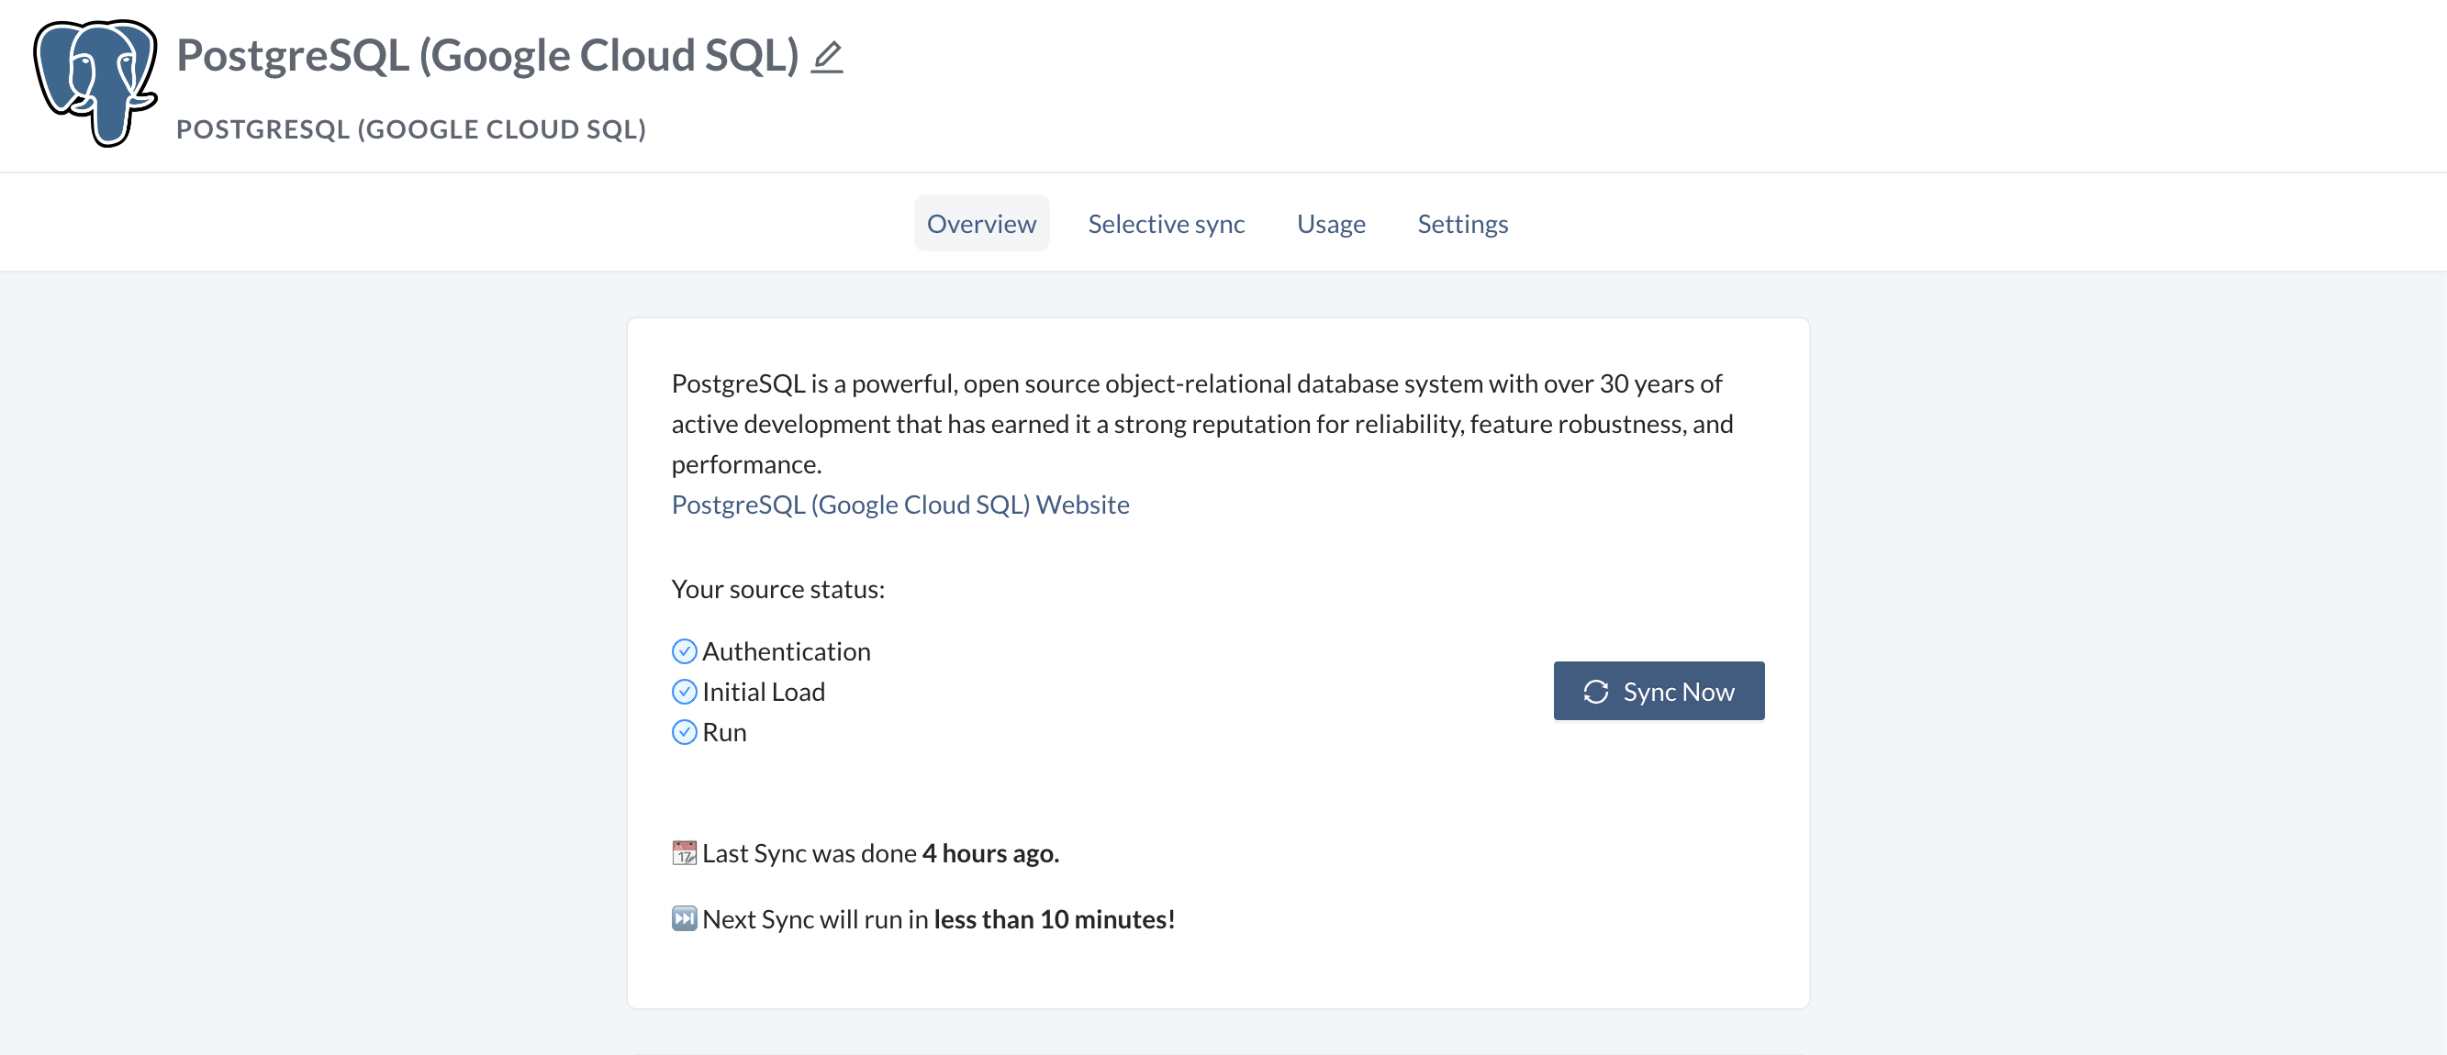Click the Run status check icon
Image resolution: width=2447 pixels, height=1055 pixels.
684,732
